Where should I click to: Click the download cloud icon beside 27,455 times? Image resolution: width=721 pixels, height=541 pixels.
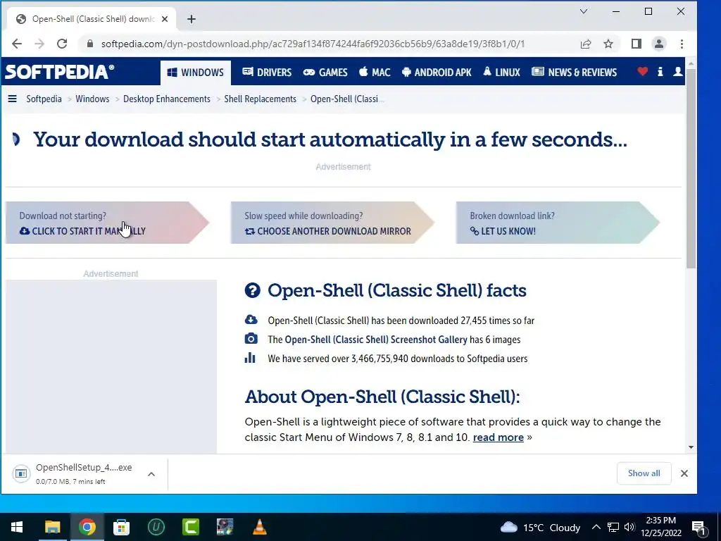point(251,320)
